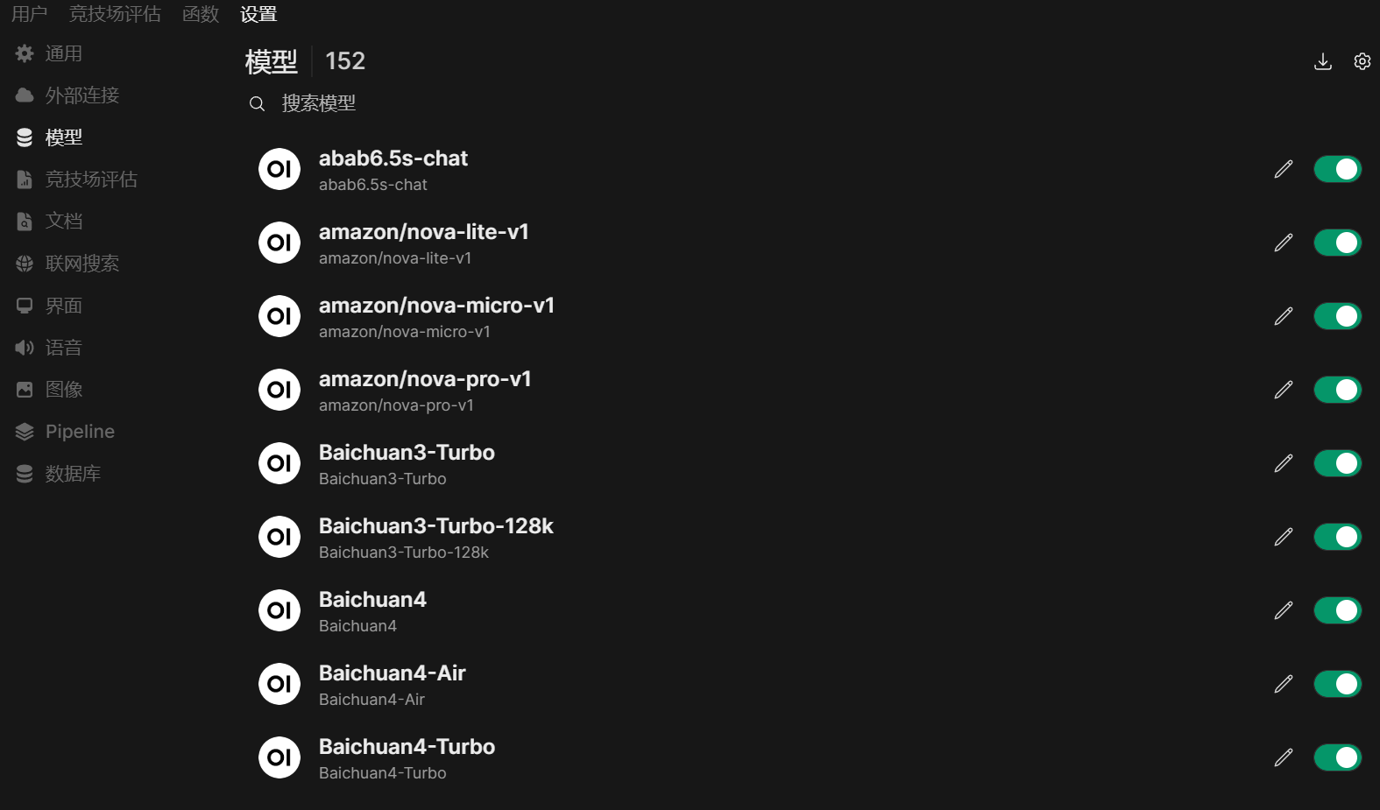The height and width of the screenshot is (810, 1380).
Task: Edit amazon/nova-micro-v1 with pencil icon
Action: pos(1284,316)
